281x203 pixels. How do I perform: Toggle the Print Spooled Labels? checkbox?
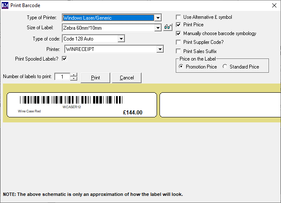64,58
